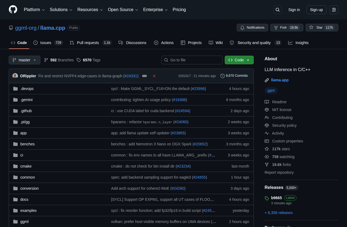Click the watching eye icon
The image size is (347, 227).
(267, 157)
